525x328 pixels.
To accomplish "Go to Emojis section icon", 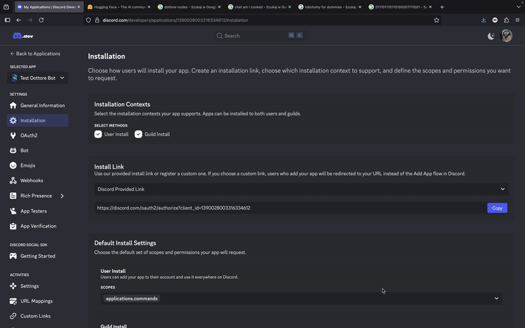I will (x=14, y=165).
